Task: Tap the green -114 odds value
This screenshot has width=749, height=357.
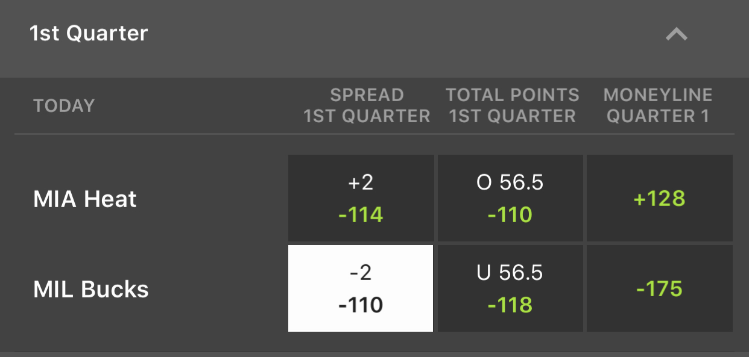Action: (x=361, y=214)
